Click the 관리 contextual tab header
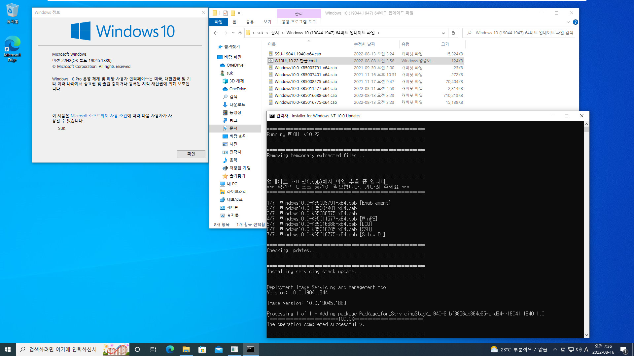Image resolution: width=634 pixels, height=356 pixels. click(x=299, y=14)
